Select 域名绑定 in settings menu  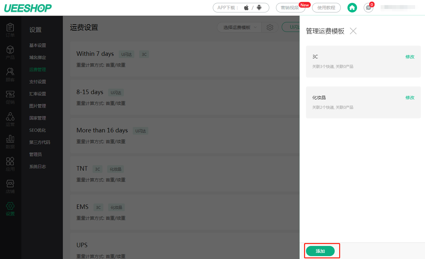pyautogui.click(x=38, y=57)
